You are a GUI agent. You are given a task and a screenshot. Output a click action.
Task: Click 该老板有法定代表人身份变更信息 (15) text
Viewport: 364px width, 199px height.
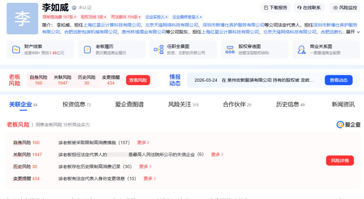97,179
